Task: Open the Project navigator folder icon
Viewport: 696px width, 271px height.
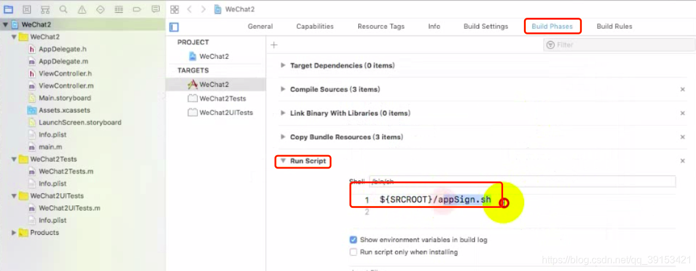Action: pyautogui.click(x=8, y=9)
